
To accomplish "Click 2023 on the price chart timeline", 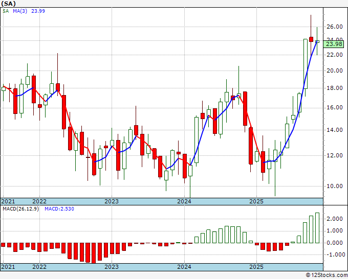I will pos(112,201).
